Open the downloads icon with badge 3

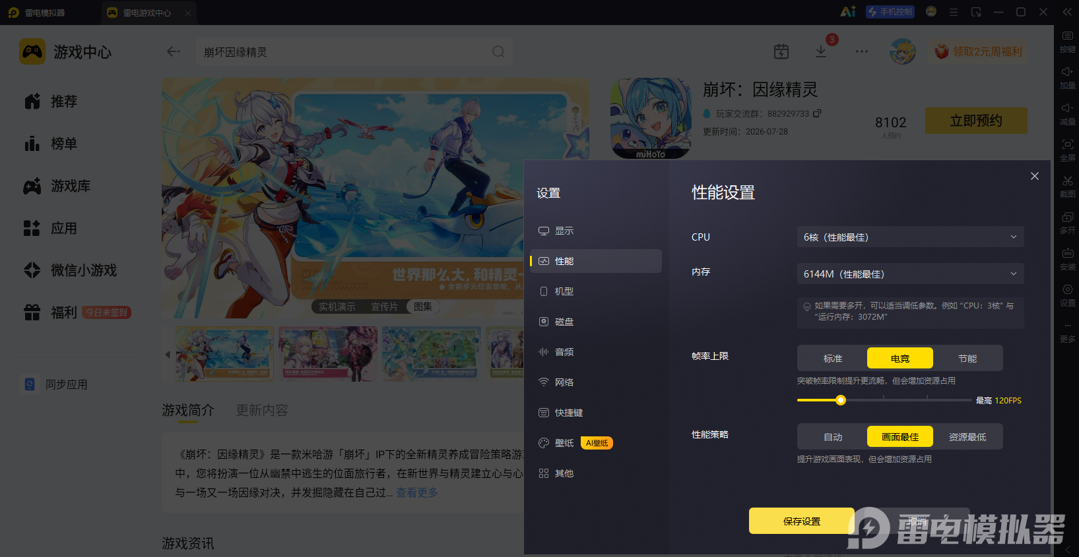821,51
